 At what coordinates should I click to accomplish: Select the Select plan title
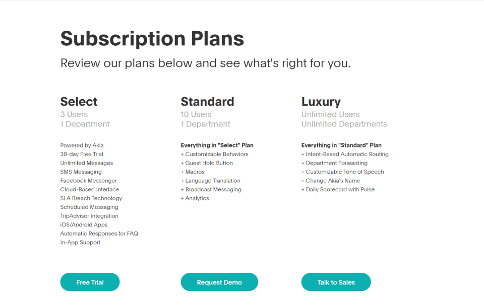pyautogui.click(x=79, y=102)
